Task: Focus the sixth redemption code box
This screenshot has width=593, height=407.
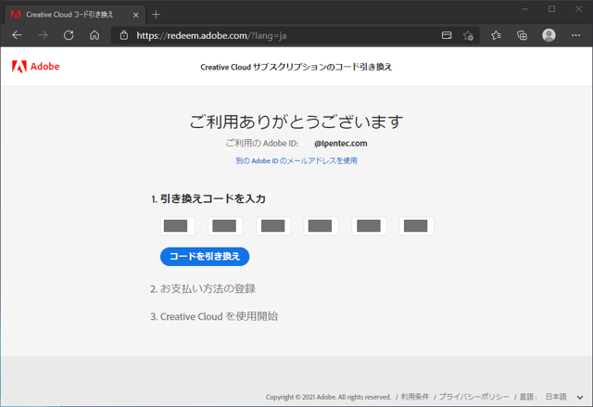Action: [417, 226]
